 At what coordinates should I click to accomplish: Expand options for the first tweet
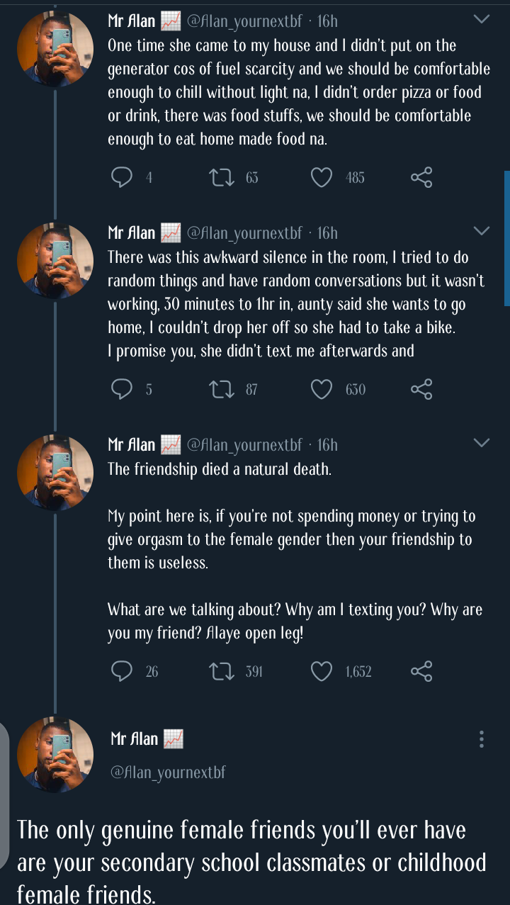coord(481,20)
